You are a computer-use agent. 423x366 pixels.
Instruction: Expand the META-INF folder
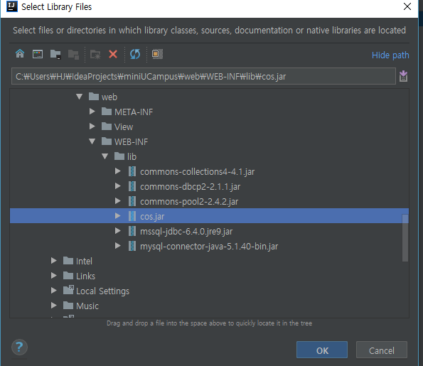tap(92, 112)
